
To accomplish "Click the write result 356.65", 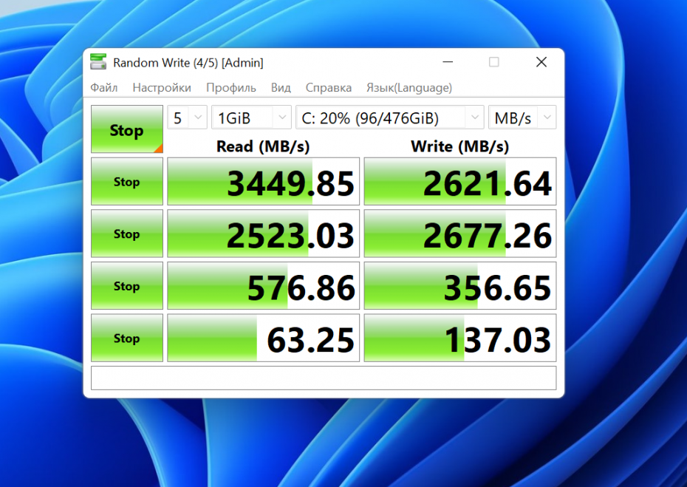I will click(460, 286).
